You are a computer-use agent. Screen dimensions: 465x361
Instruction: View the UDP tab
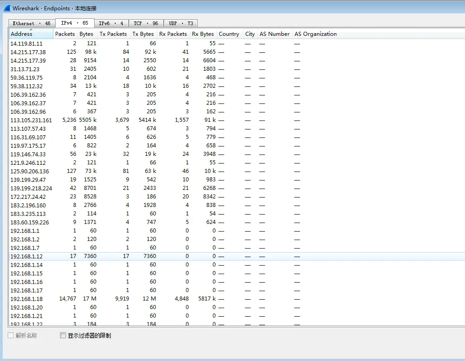tap(181, 23)
